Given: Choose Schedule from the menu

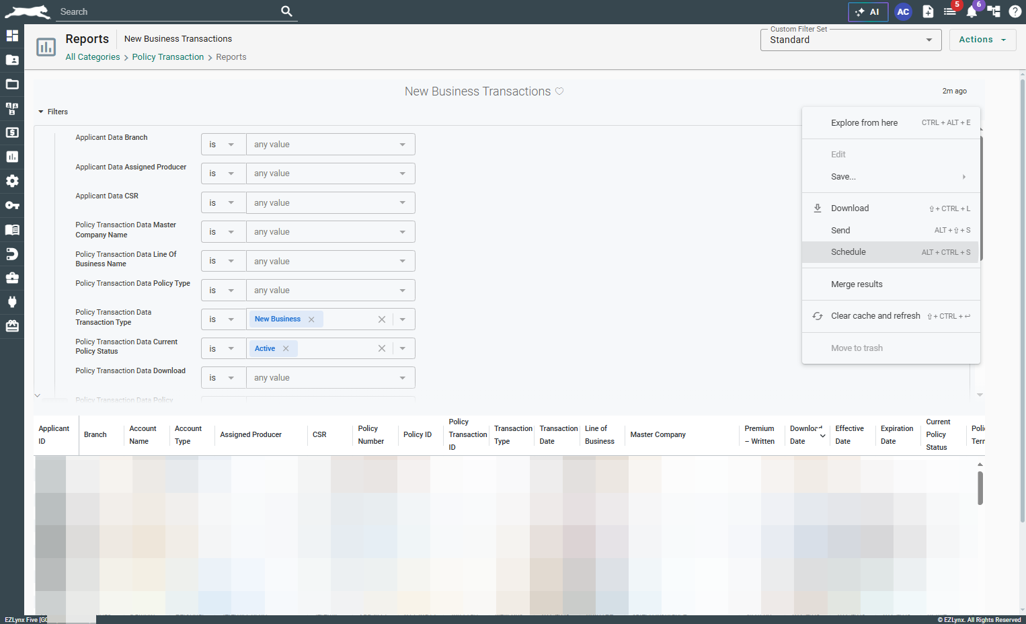Looking at the screenshot, I should coord(891,252).
